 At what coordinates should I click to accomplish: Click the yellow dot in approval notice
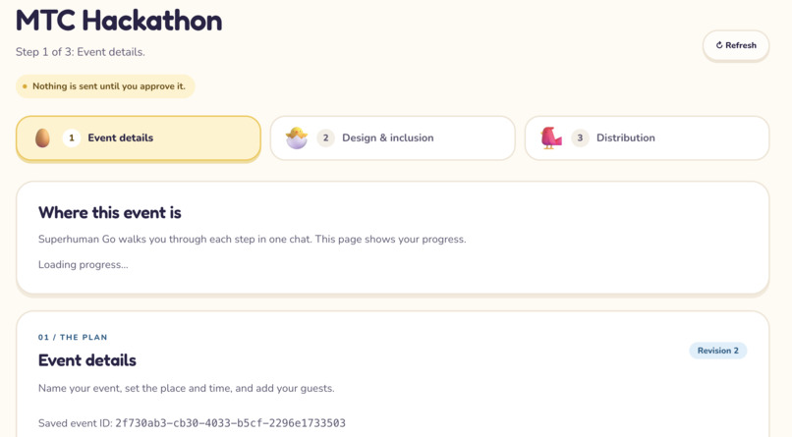point(25,86)
